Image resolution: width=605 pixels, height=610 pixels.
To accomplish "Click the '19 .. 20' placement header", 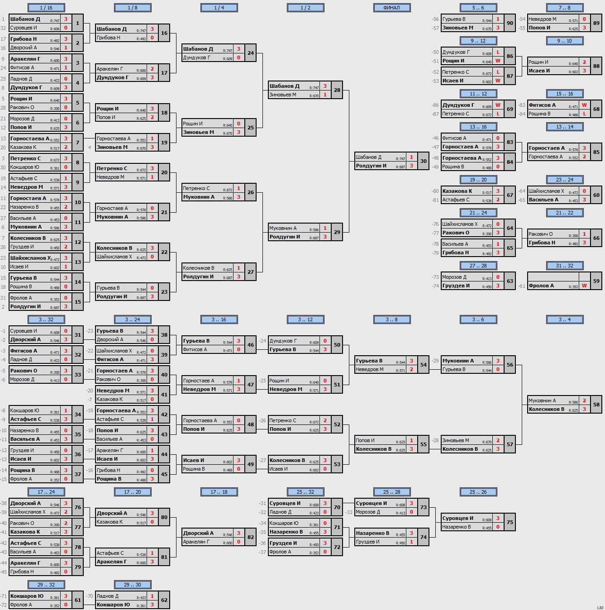I will coord(478,180).
